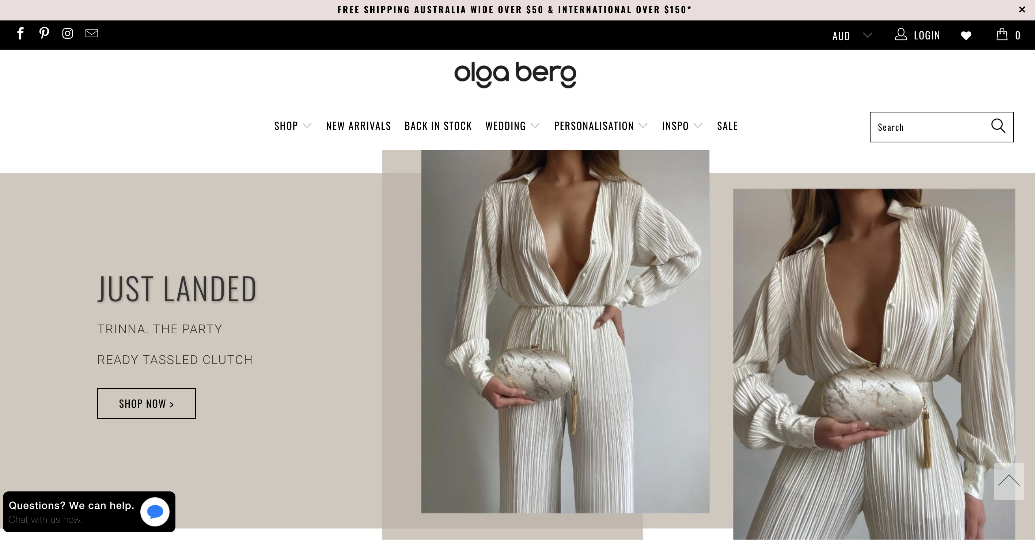Open the BACK IN STOCK menu item
Viewport: 1035px width, 544px height.
(438, 126)
